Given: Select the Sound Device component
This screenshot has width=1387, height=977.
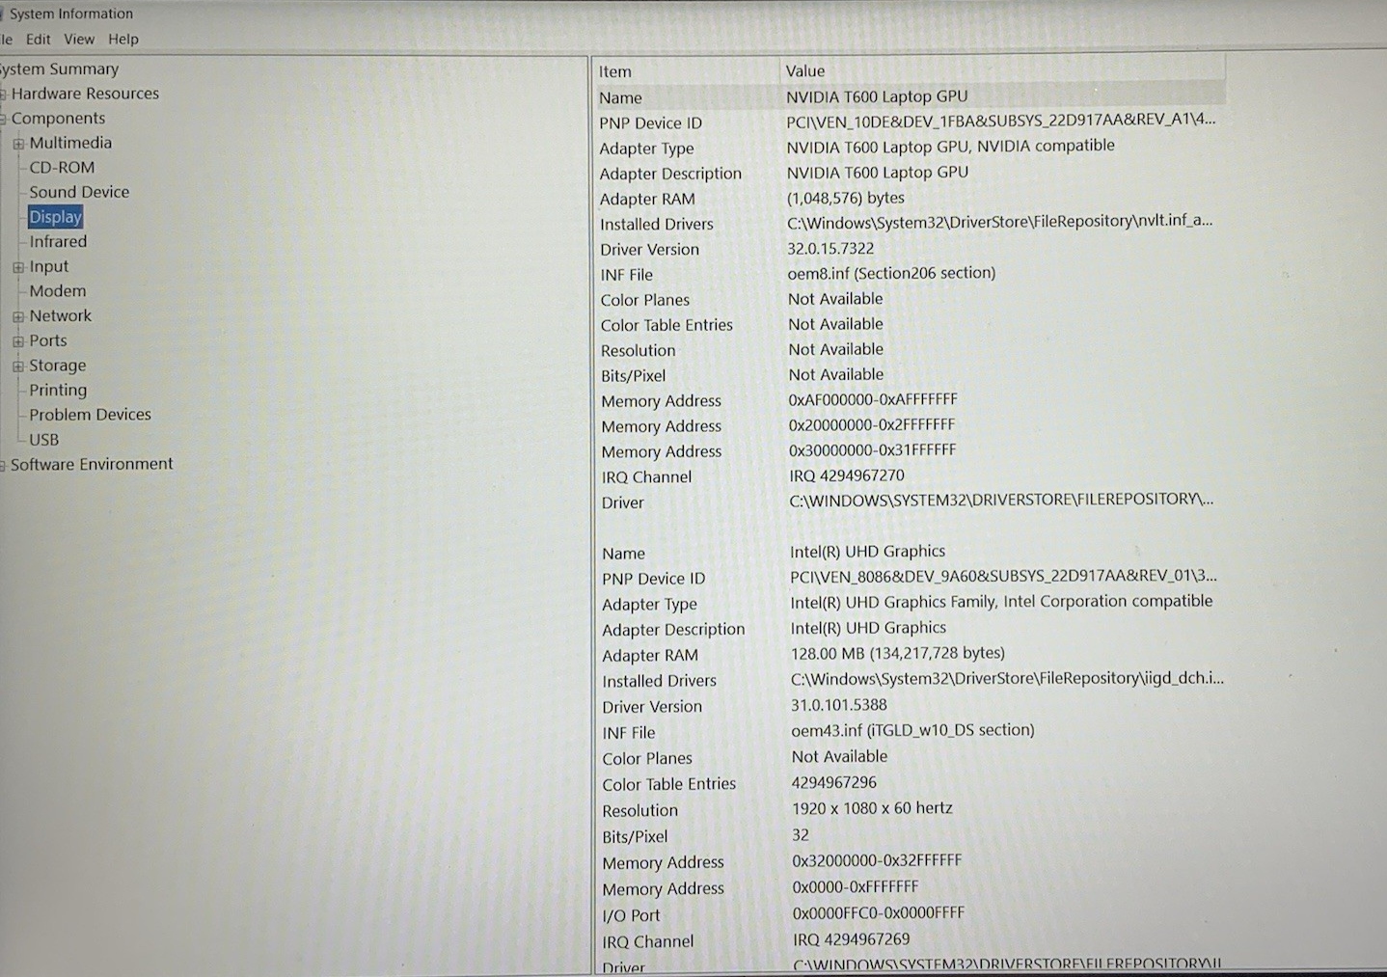Looking at the screenshot, I should (x=79, y=192).
